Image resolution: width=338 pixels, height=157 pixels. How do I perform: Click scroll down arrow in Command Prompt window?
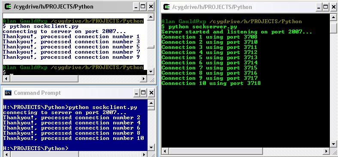point(151,148)
